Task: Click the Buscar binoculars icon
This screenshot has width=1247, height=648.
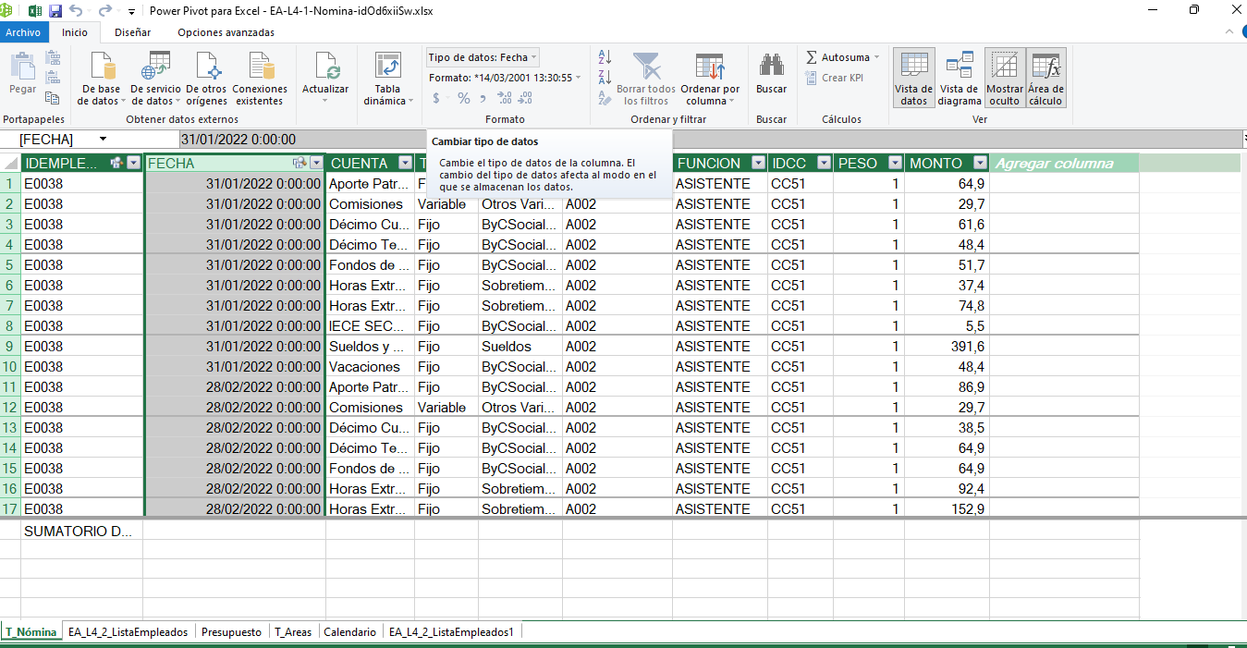Action: click(771, 67)
